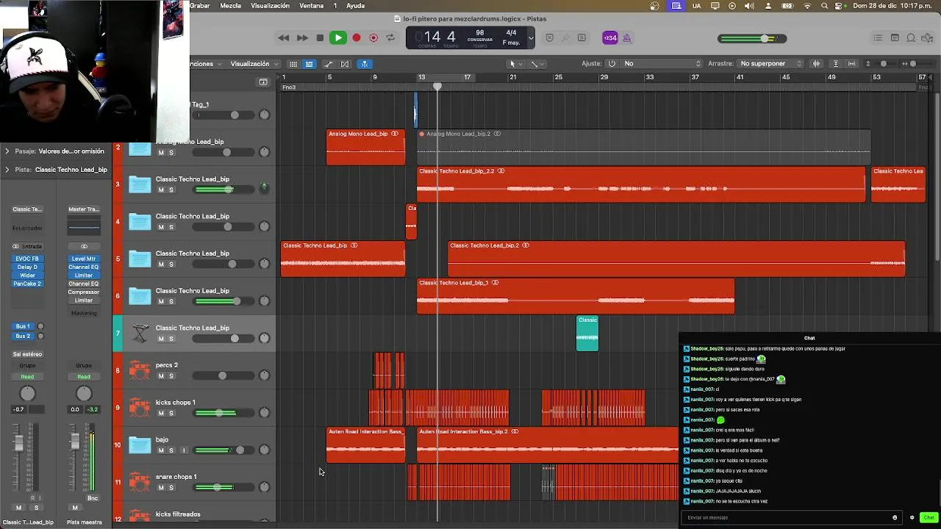Mute the percs 2 track
Screen dimensions: 941x529
161,376
